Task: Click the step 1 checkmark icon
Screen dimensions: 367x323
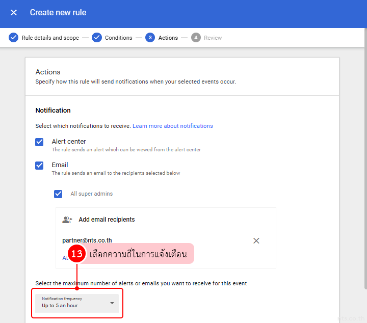Action: tap(14, 38)
